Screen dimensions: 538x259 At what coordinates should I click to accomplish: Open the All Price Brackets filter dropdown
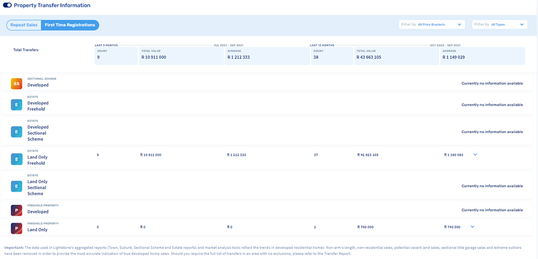coord(432,25)
